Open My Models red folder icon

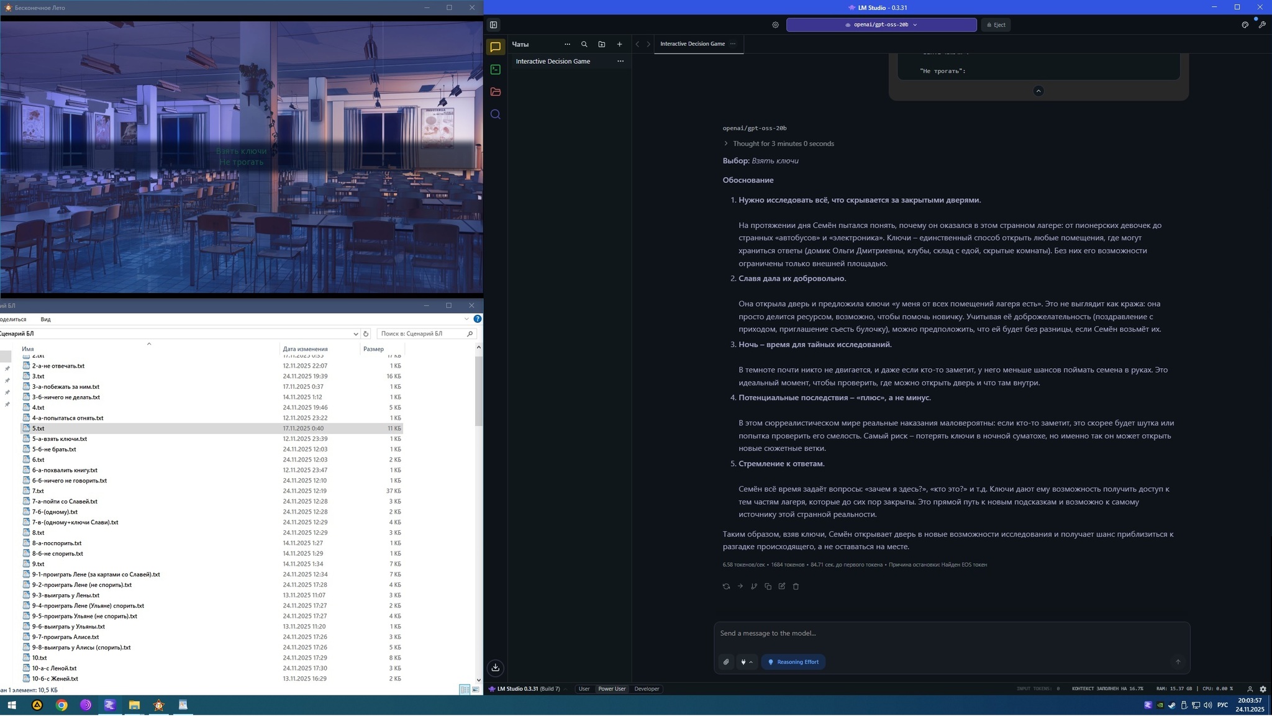click(495, 92)
